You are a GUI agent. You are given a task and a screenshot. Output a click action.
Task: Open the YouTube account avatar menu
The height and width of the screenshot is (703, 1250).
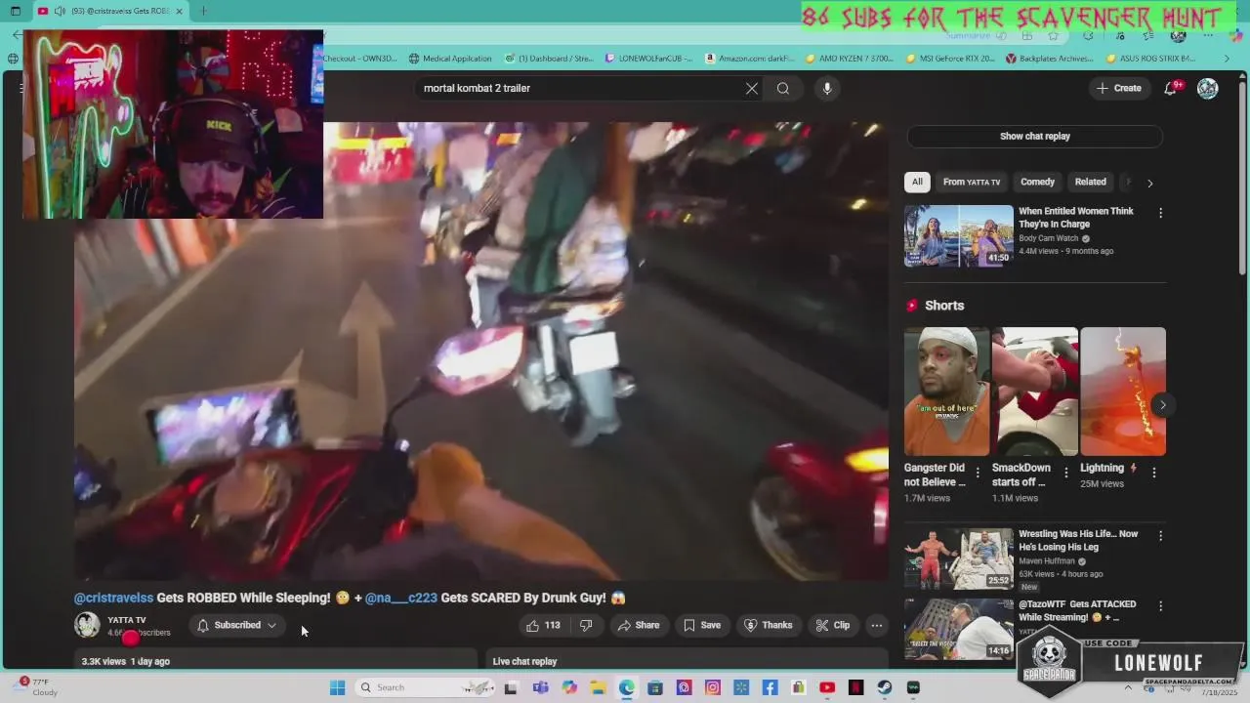point(1208,88)
